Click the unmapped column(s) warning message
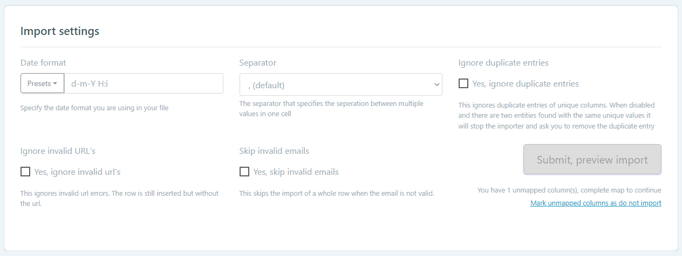Screen dimensions: 682x256 point(569,190)
